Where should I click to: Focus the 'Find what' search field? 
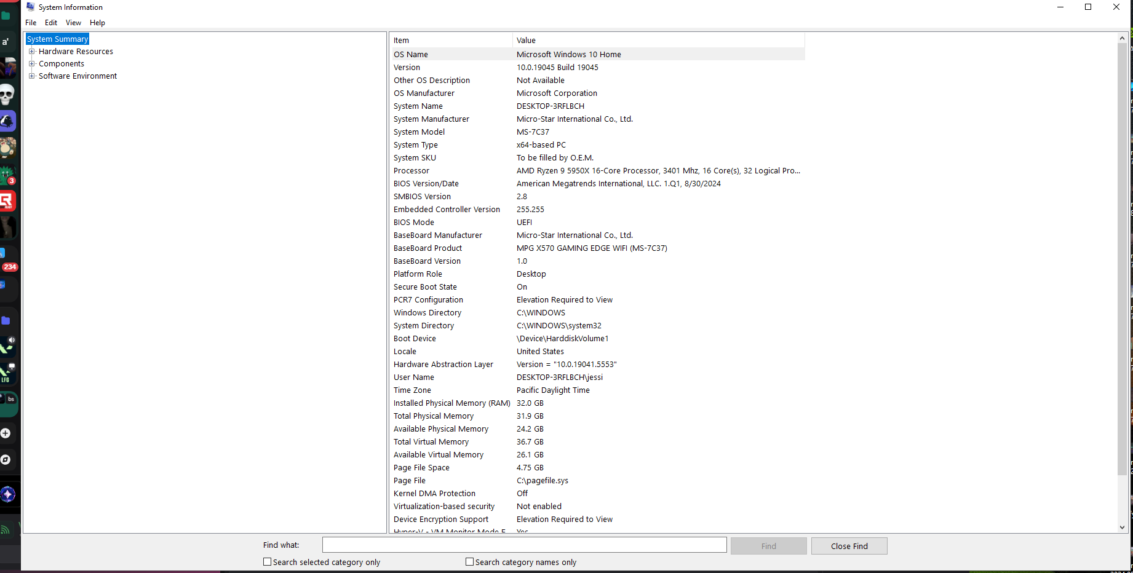(x=524, y=545)
